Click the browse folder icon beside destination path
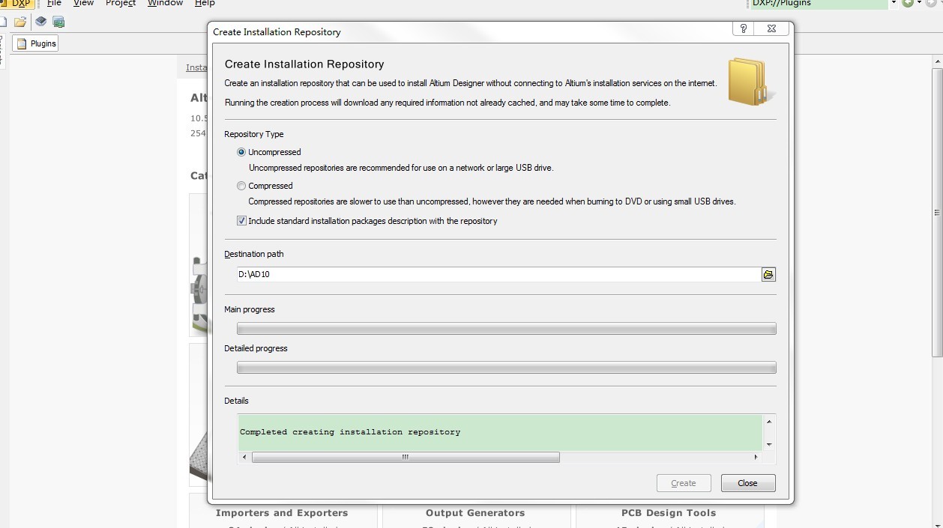This screenshot has height=528, width=943. coord(768,275)
